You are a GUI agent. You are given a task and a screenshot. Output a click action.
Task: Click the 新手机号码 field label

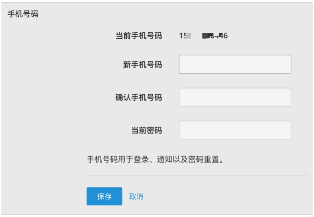[x=142, y=65]
